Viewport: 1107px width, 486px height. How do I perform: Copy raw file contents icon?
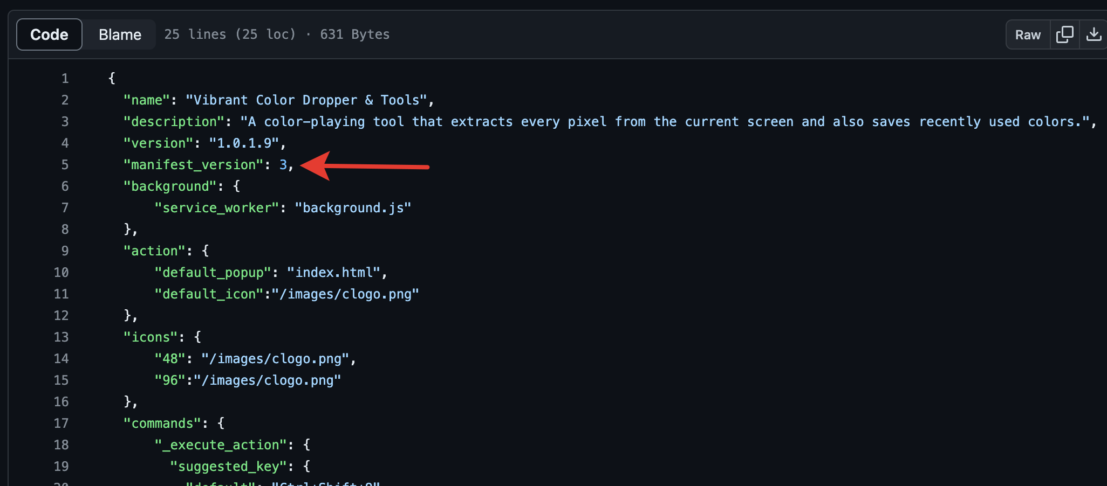pos(1064,34)
